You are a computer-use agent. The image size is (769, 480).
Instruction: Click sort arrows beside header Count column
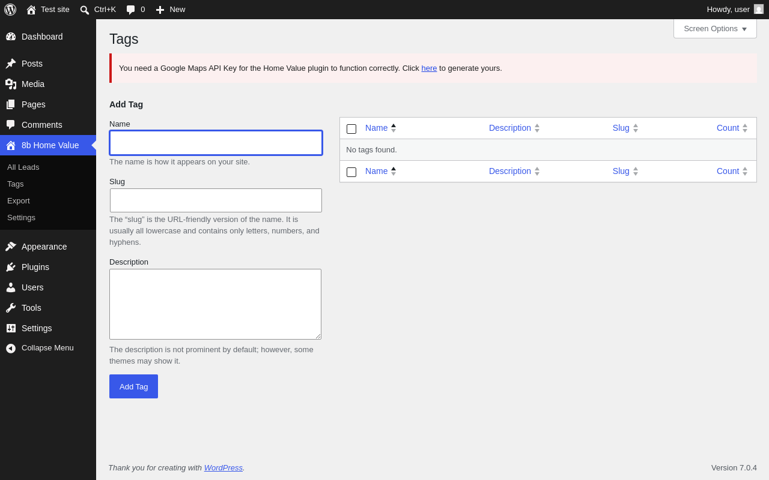[745, 128]
